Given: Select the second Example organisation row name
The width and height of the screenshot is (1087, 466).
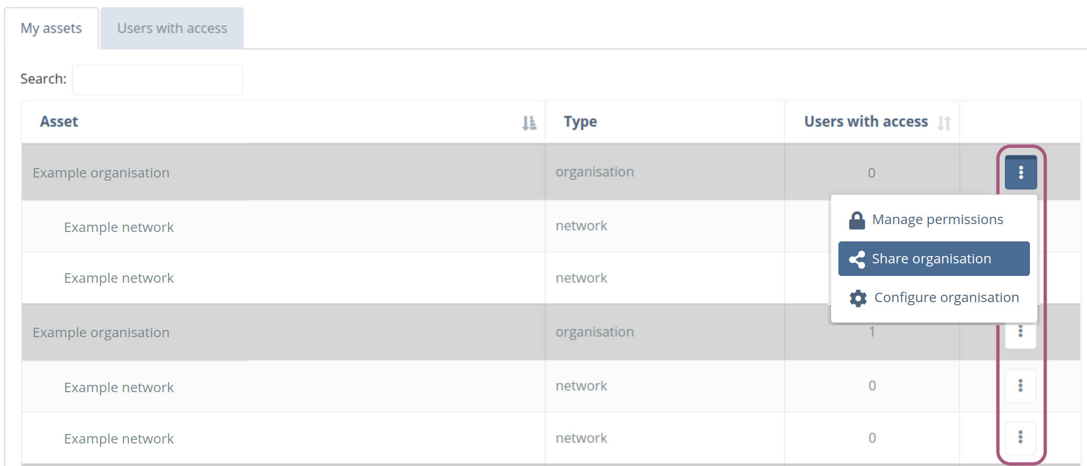Looking at the screenshot, I should point(101,332).
